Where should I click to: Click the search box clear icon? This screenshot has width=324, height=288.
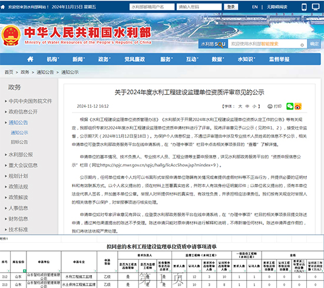tap(302, 45)
